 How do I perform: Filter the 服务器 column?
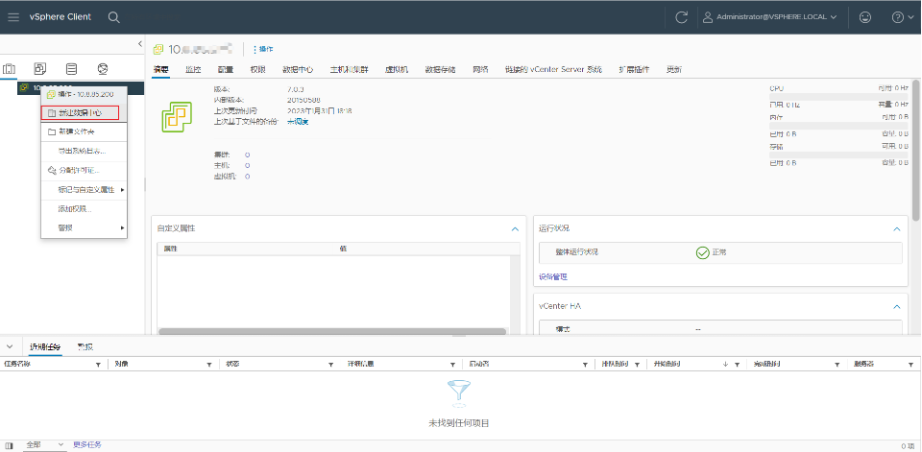(x=912, y=365)
